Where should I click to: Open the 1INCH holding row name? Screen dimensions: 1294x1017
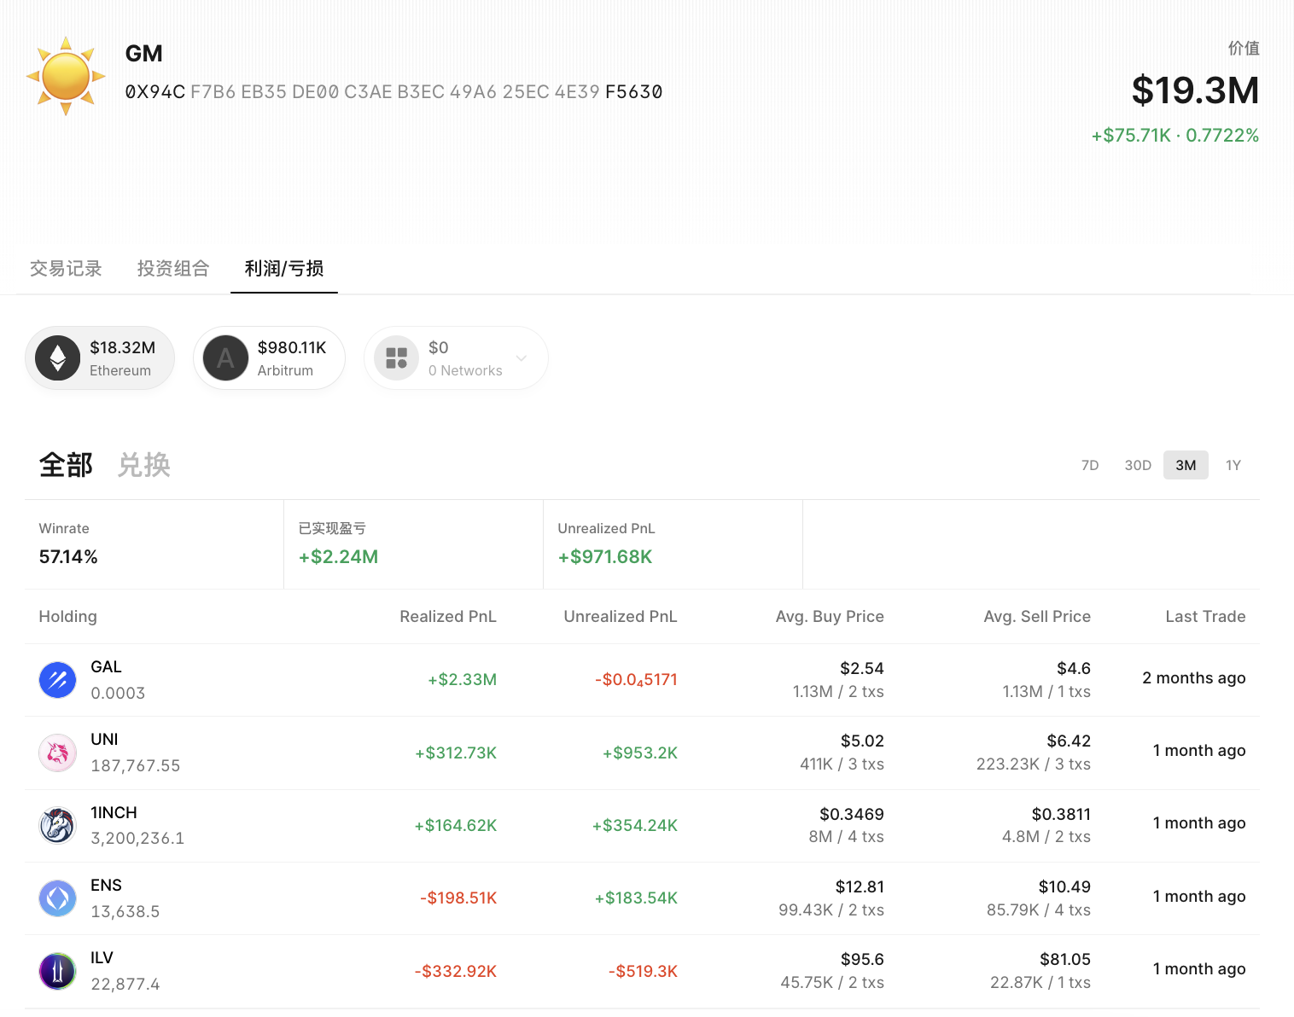click(x=114, y=812)
